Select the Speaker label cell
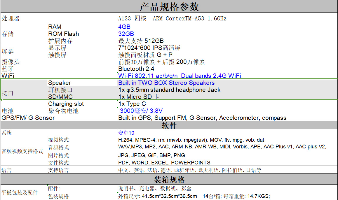This screenshot has width=338, height=200. point(82,83)
